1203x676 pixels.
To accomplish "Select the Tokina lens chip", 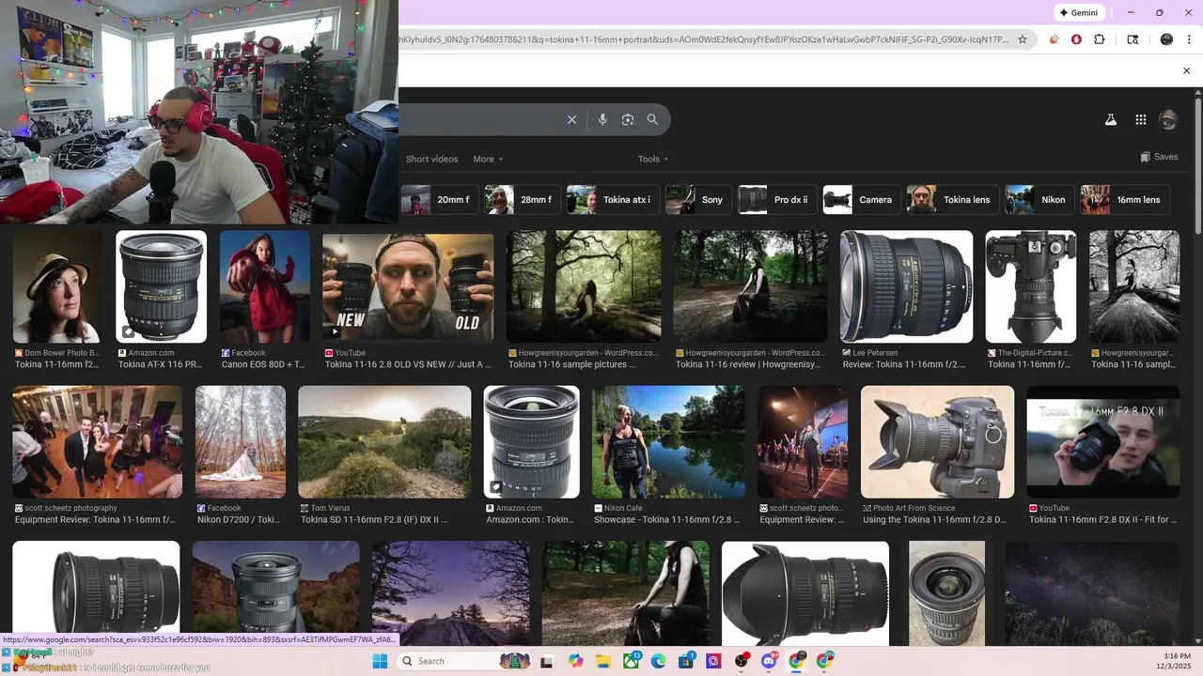I will pos(952,200).
